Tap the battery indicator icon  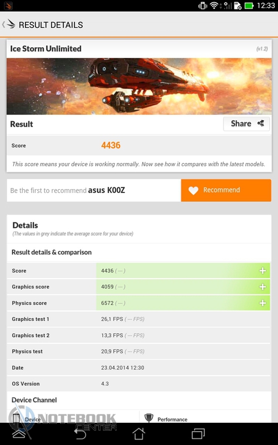(x=249, y=6)
